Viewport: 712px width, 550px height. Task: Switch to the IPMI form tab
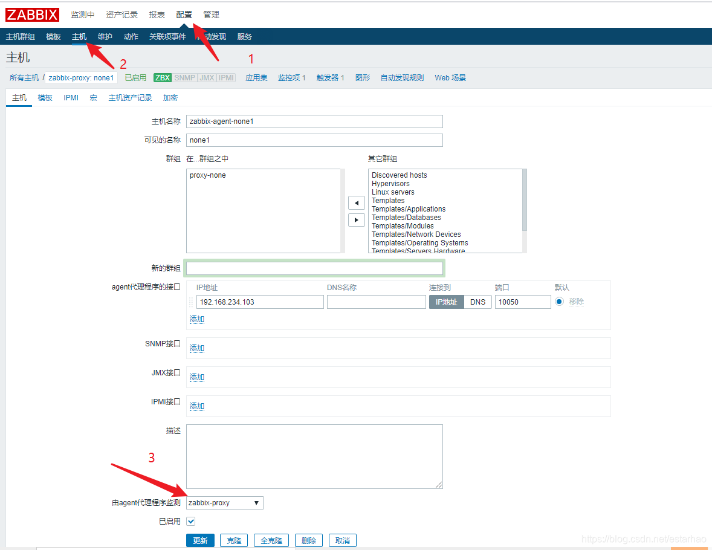71,98
